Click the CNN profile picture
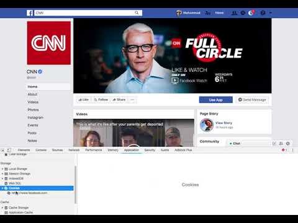 click(49, 43)
